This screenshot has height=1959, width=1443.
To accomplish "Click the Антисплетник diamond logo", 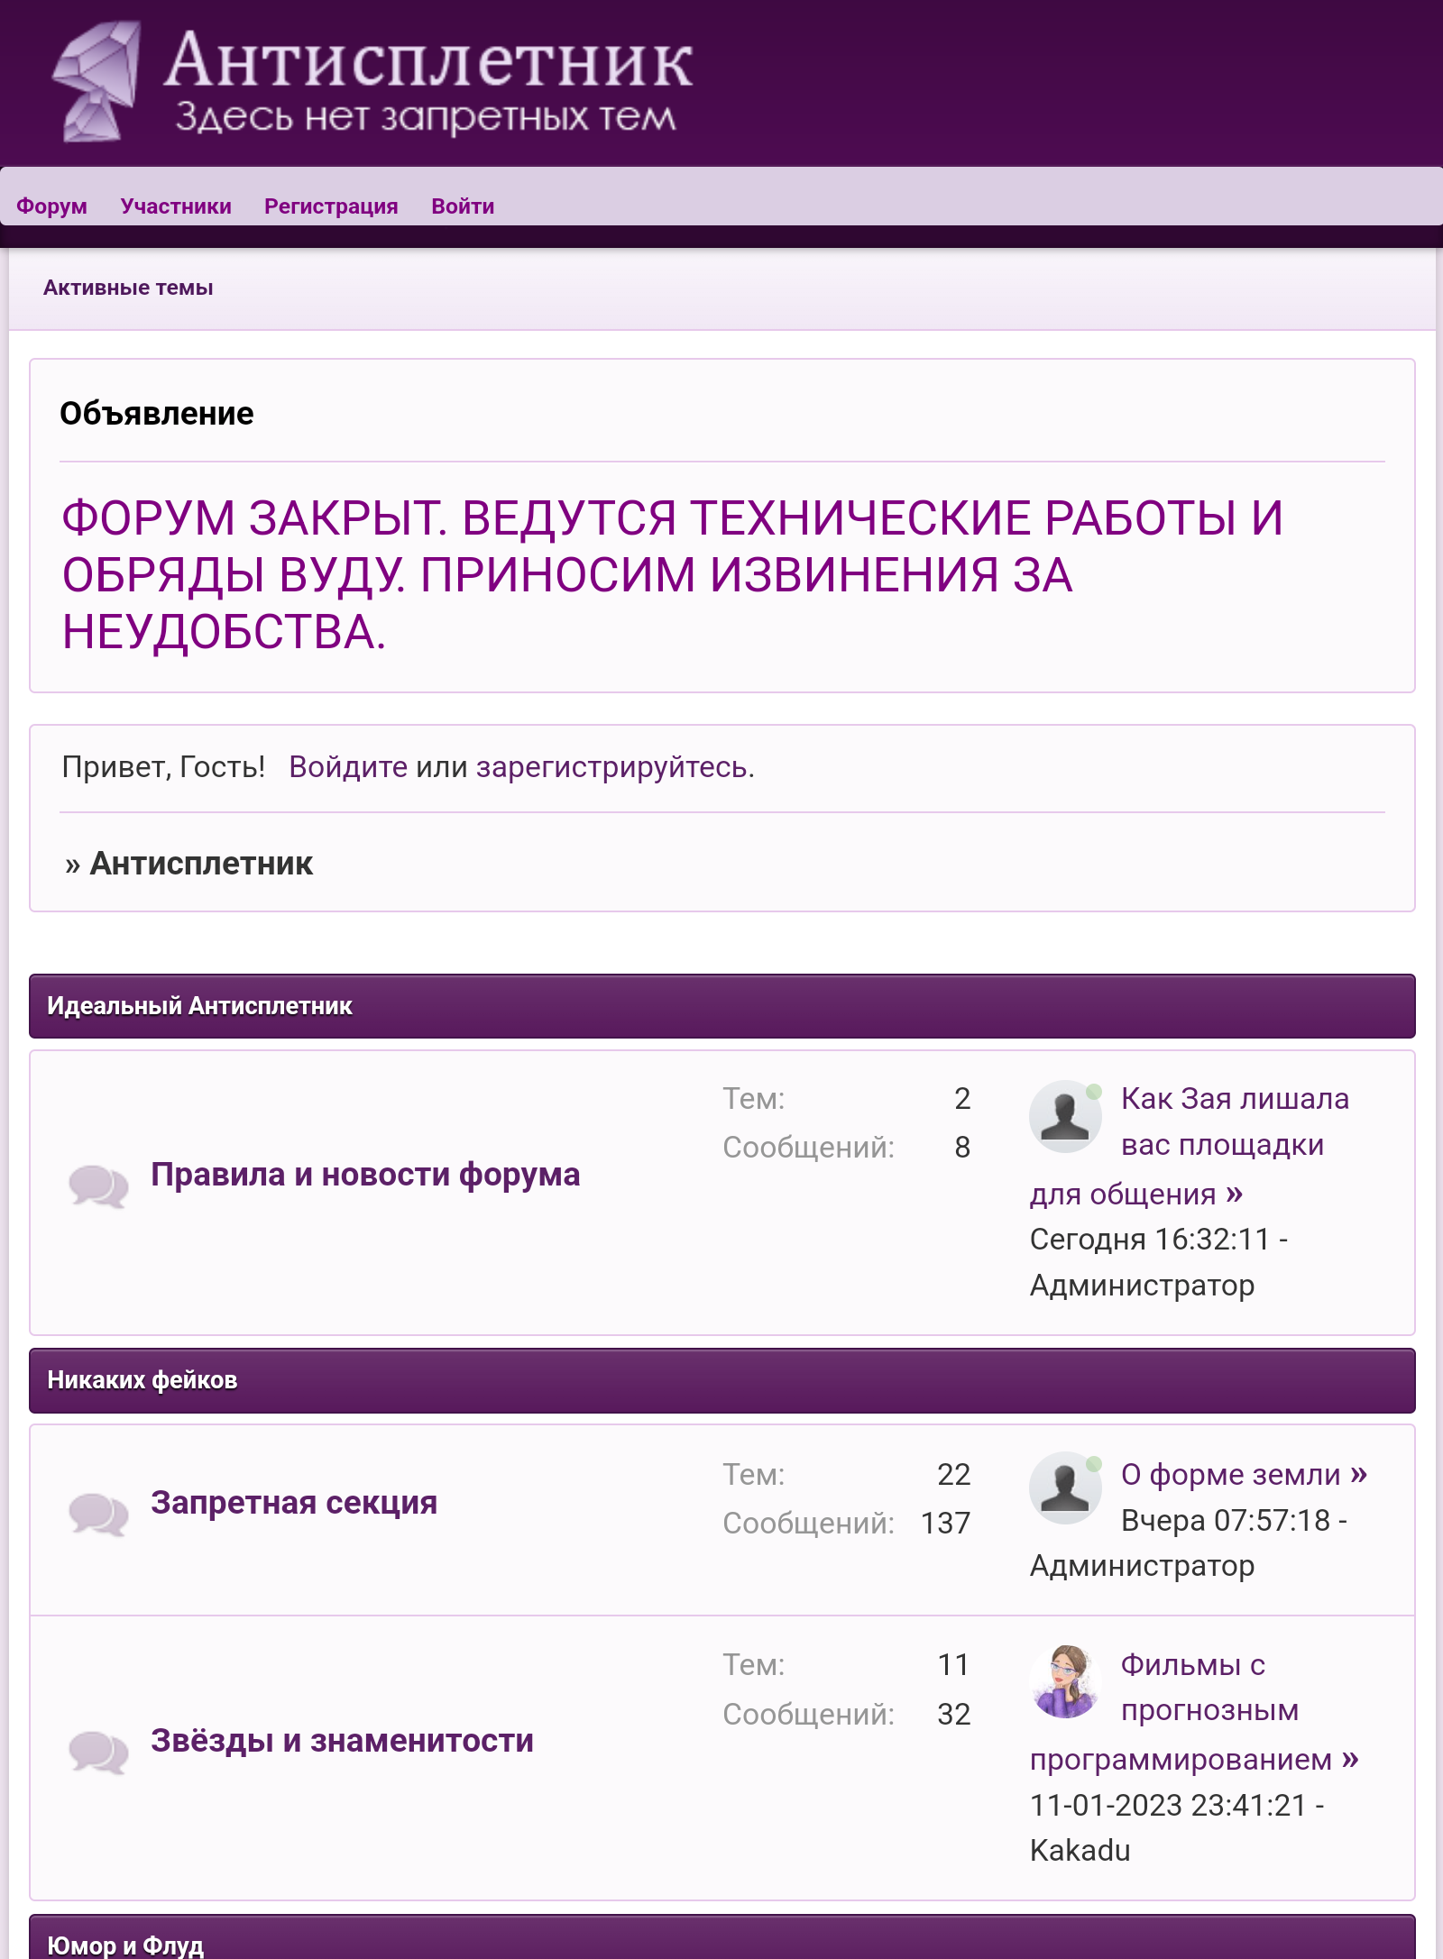I will pos(97,81).
